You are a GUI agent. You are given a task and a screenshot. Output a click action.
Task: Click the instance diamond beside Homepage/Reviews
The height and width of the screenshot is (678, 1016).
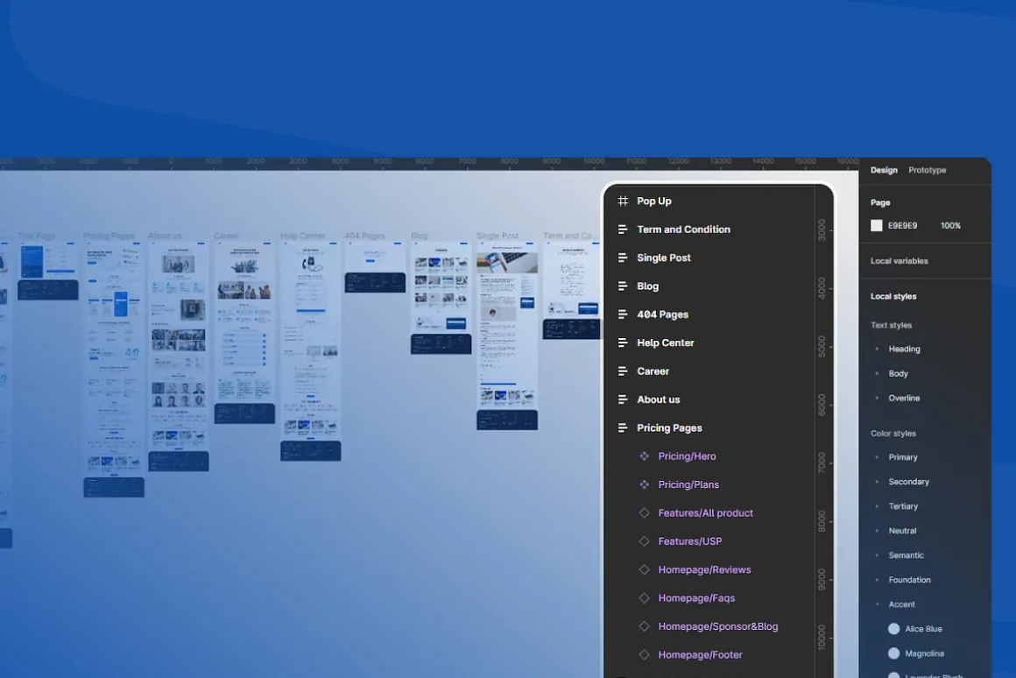[x=644, y=569]
